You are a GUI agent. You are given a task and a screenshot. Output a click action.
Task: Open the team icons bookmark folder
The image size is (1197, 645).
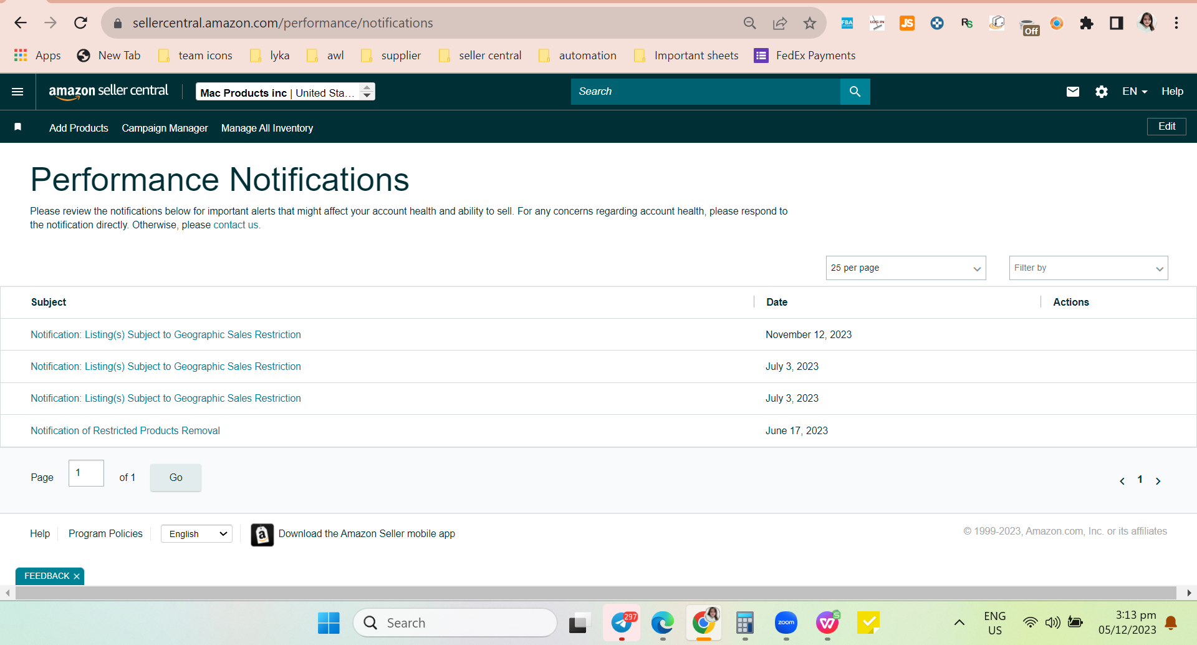click(x=195, y=56)
